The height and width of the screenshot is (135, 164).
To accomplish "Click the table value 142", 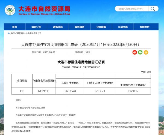I will pos(22,91).
